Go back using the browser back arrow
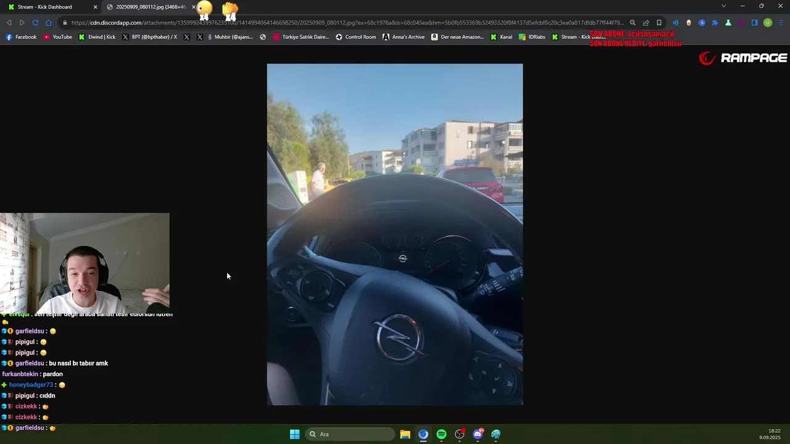790x444 pixels. click(9, 23)
